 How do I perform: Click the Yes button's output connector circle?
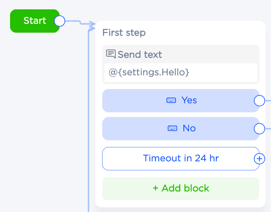coord(259,100)
